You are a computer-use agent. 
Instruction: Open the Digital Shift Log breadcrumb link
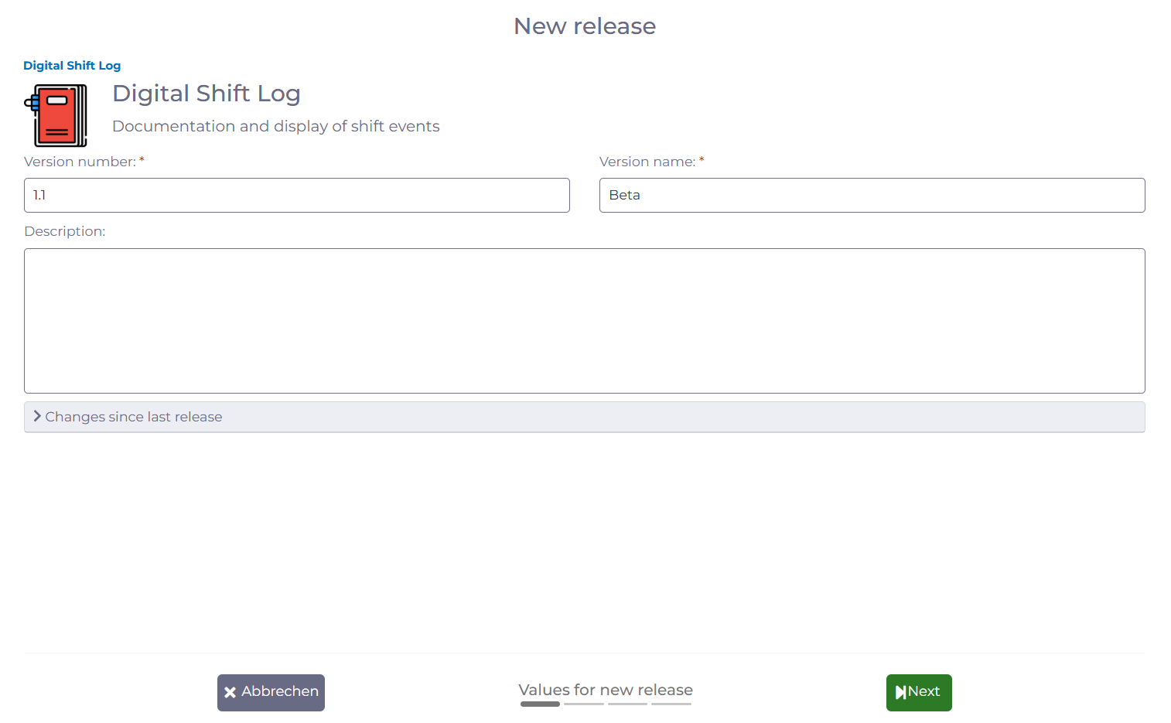point(71,65)
